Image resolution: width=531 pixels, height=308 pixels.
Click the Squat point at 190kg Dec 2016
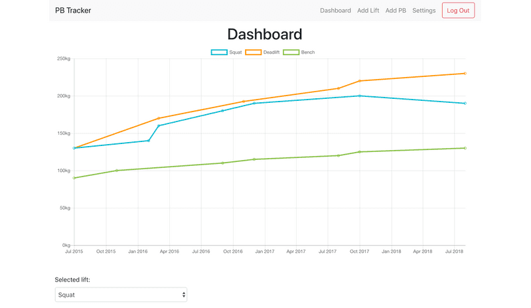coord(254,104)
